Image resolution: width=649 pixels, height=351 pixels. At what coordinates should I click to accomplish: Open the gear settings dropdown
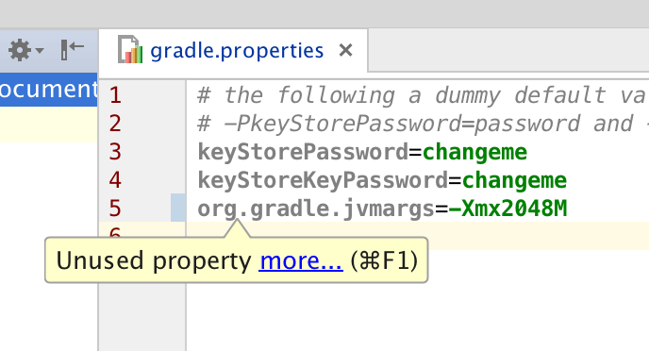click(x=25, y=51)
